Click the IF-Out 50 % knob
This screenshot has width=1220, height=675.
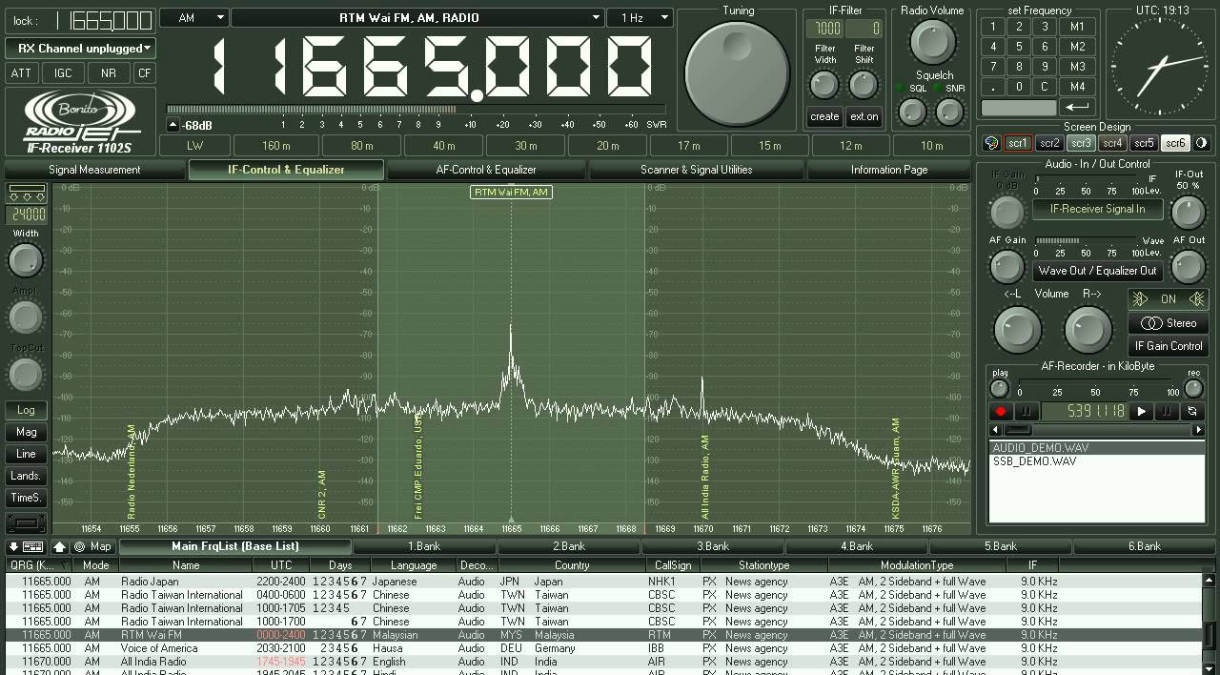pos(1188,211)
